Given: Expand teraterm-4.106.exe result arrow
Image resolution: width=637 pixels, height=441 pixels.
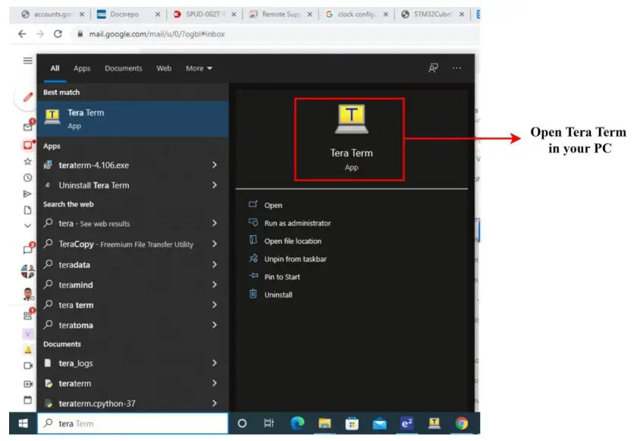Looking at the screenshot, I should click(x=215, y=165).
